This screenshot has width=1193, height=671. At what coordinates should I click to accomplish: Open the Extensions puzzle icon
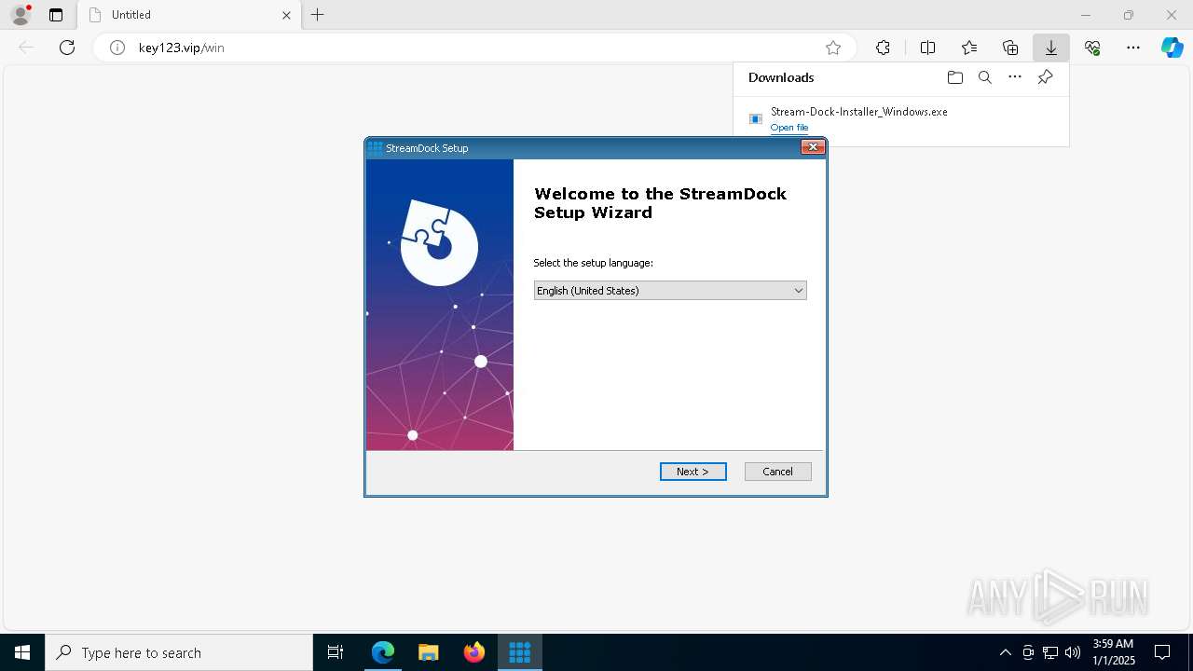883,48
